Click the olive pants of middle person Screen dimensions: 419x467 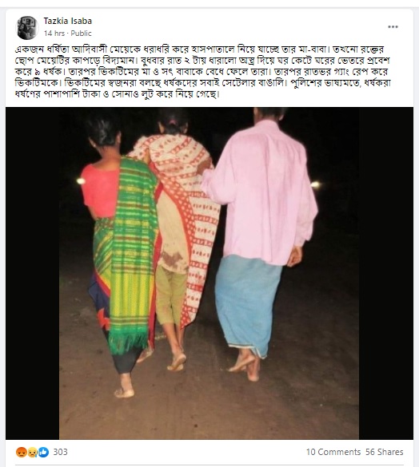click(x=170, y=295)
